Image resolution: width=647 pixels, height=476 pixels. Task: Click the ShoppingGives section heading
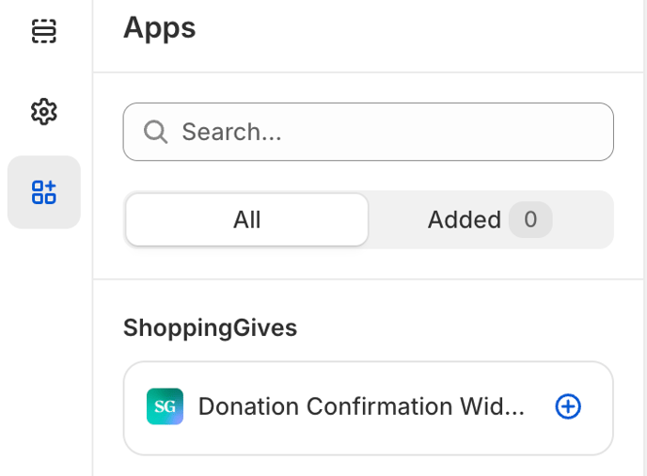(x=210, y=328)
